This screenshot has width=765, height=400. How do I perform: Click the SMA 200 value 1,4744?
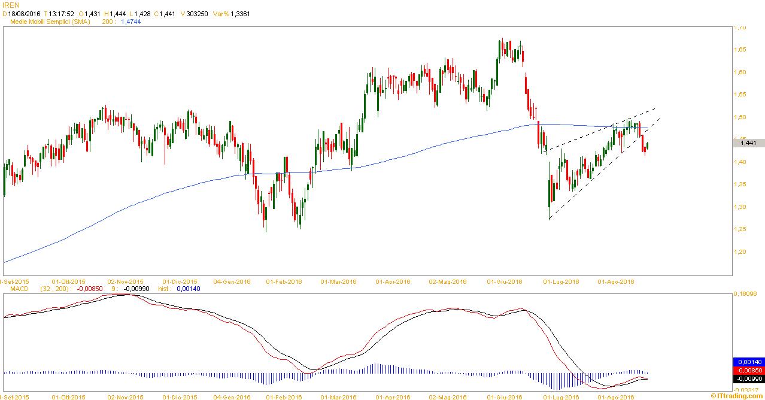click(x=131, y=21)
